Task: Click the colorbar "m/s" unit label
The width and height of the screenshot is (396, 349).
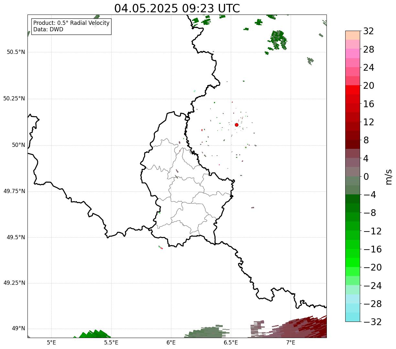Action: (389, 177)
